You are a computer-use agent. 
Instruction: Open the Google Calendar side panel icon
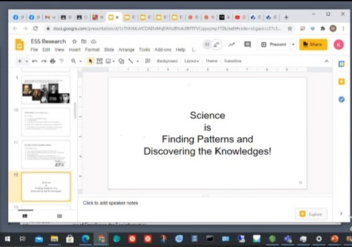pos(342,64)
